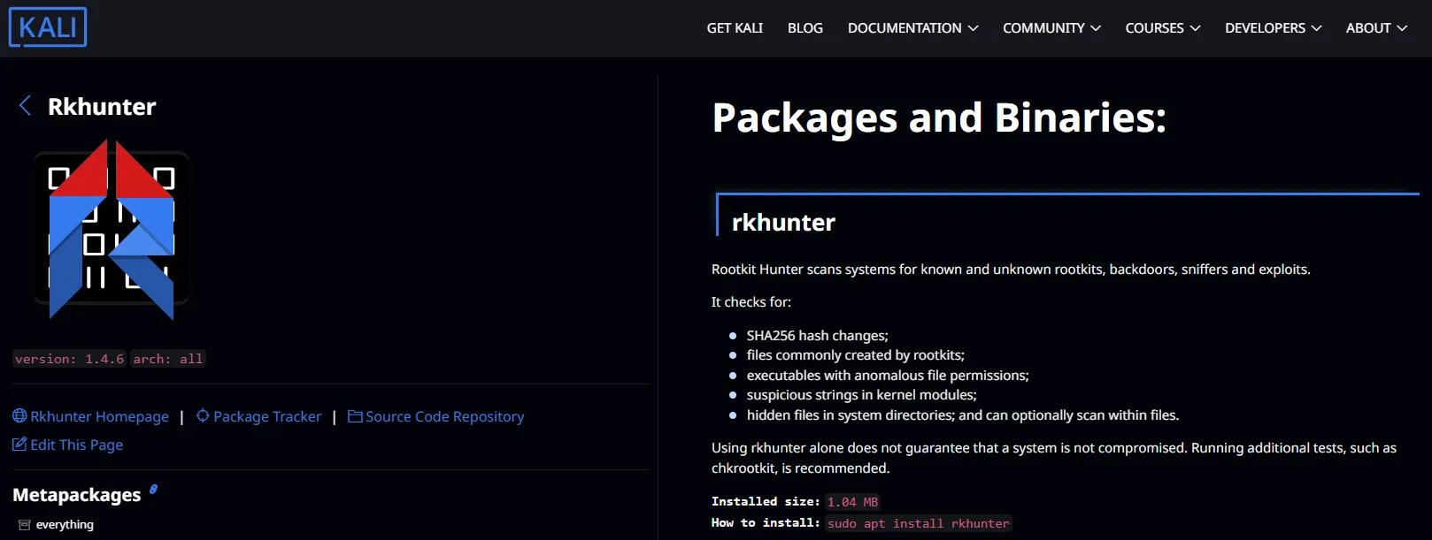Click the 'Installed size:' label
The height and width of the screenshot is (540, 1432).
click(x=766, y=502)
